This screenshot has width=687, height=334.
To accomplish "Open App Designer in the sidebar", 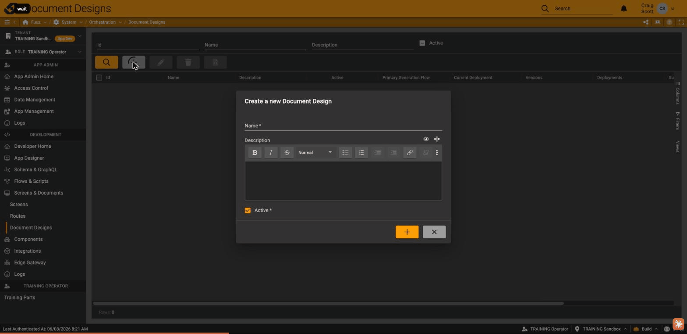I will point(29,158).
